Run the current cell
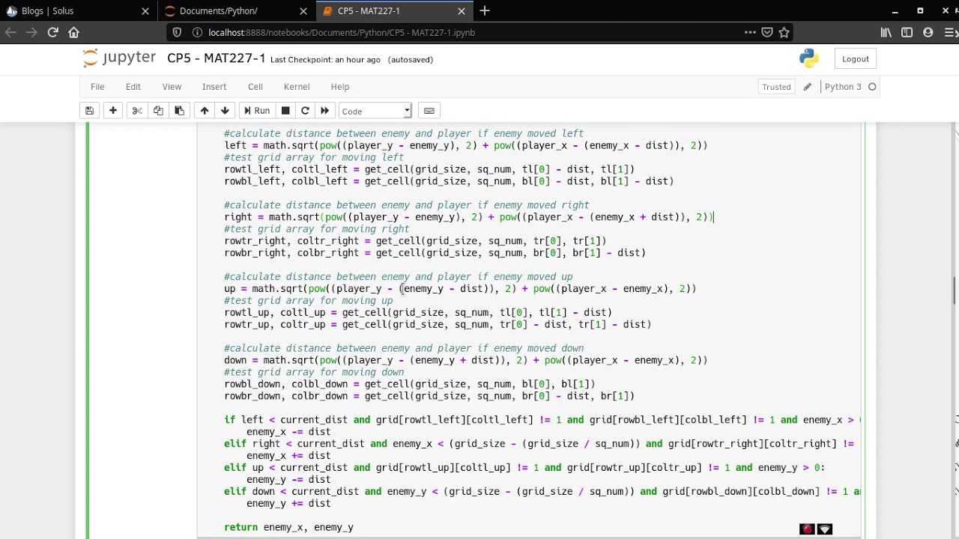This screenshot has height=539, width=959. pos(255,111)
